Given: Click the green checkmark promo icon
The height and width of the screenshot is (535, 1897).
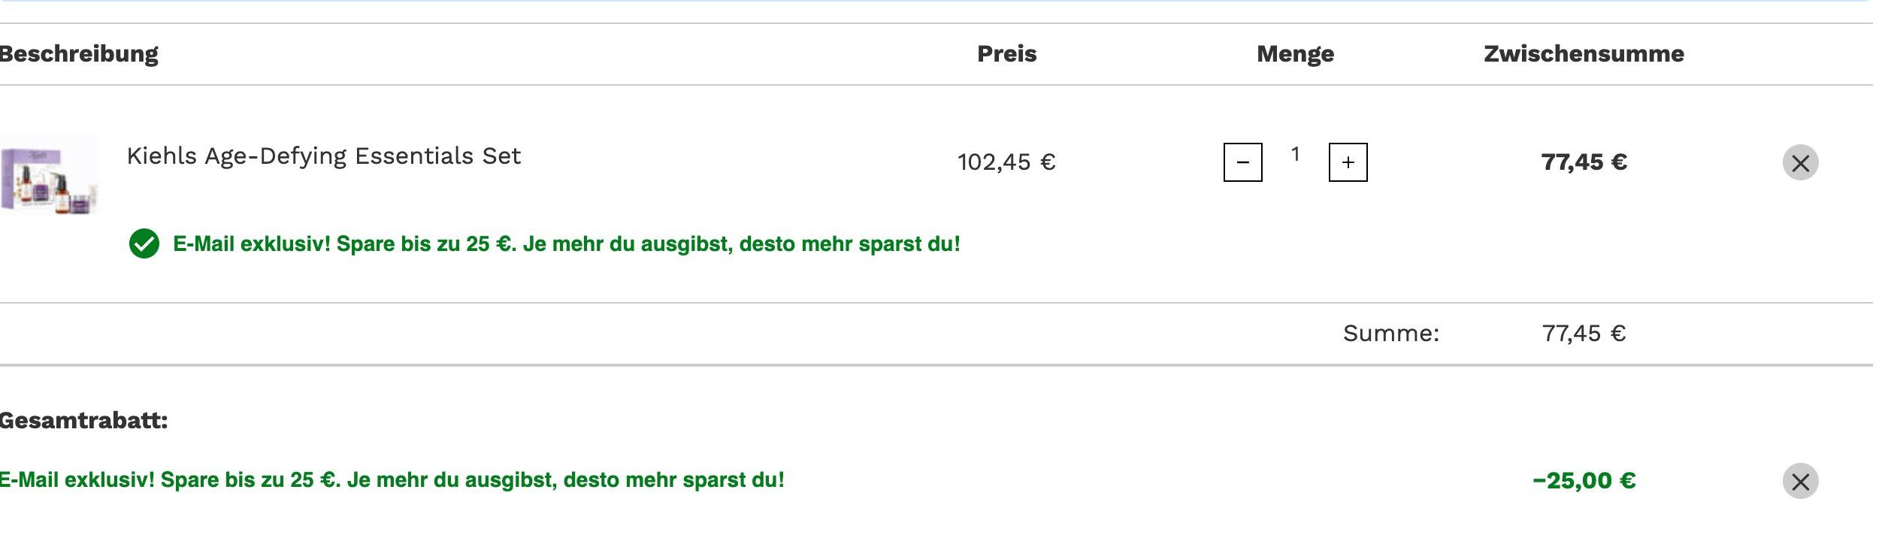Looking at the screenshot, I should pyautogui.click(x=144, y=243).
